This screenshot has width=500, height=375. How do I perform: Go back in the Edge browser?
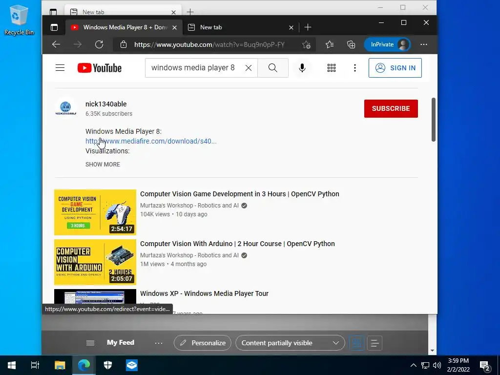(56, 44)
